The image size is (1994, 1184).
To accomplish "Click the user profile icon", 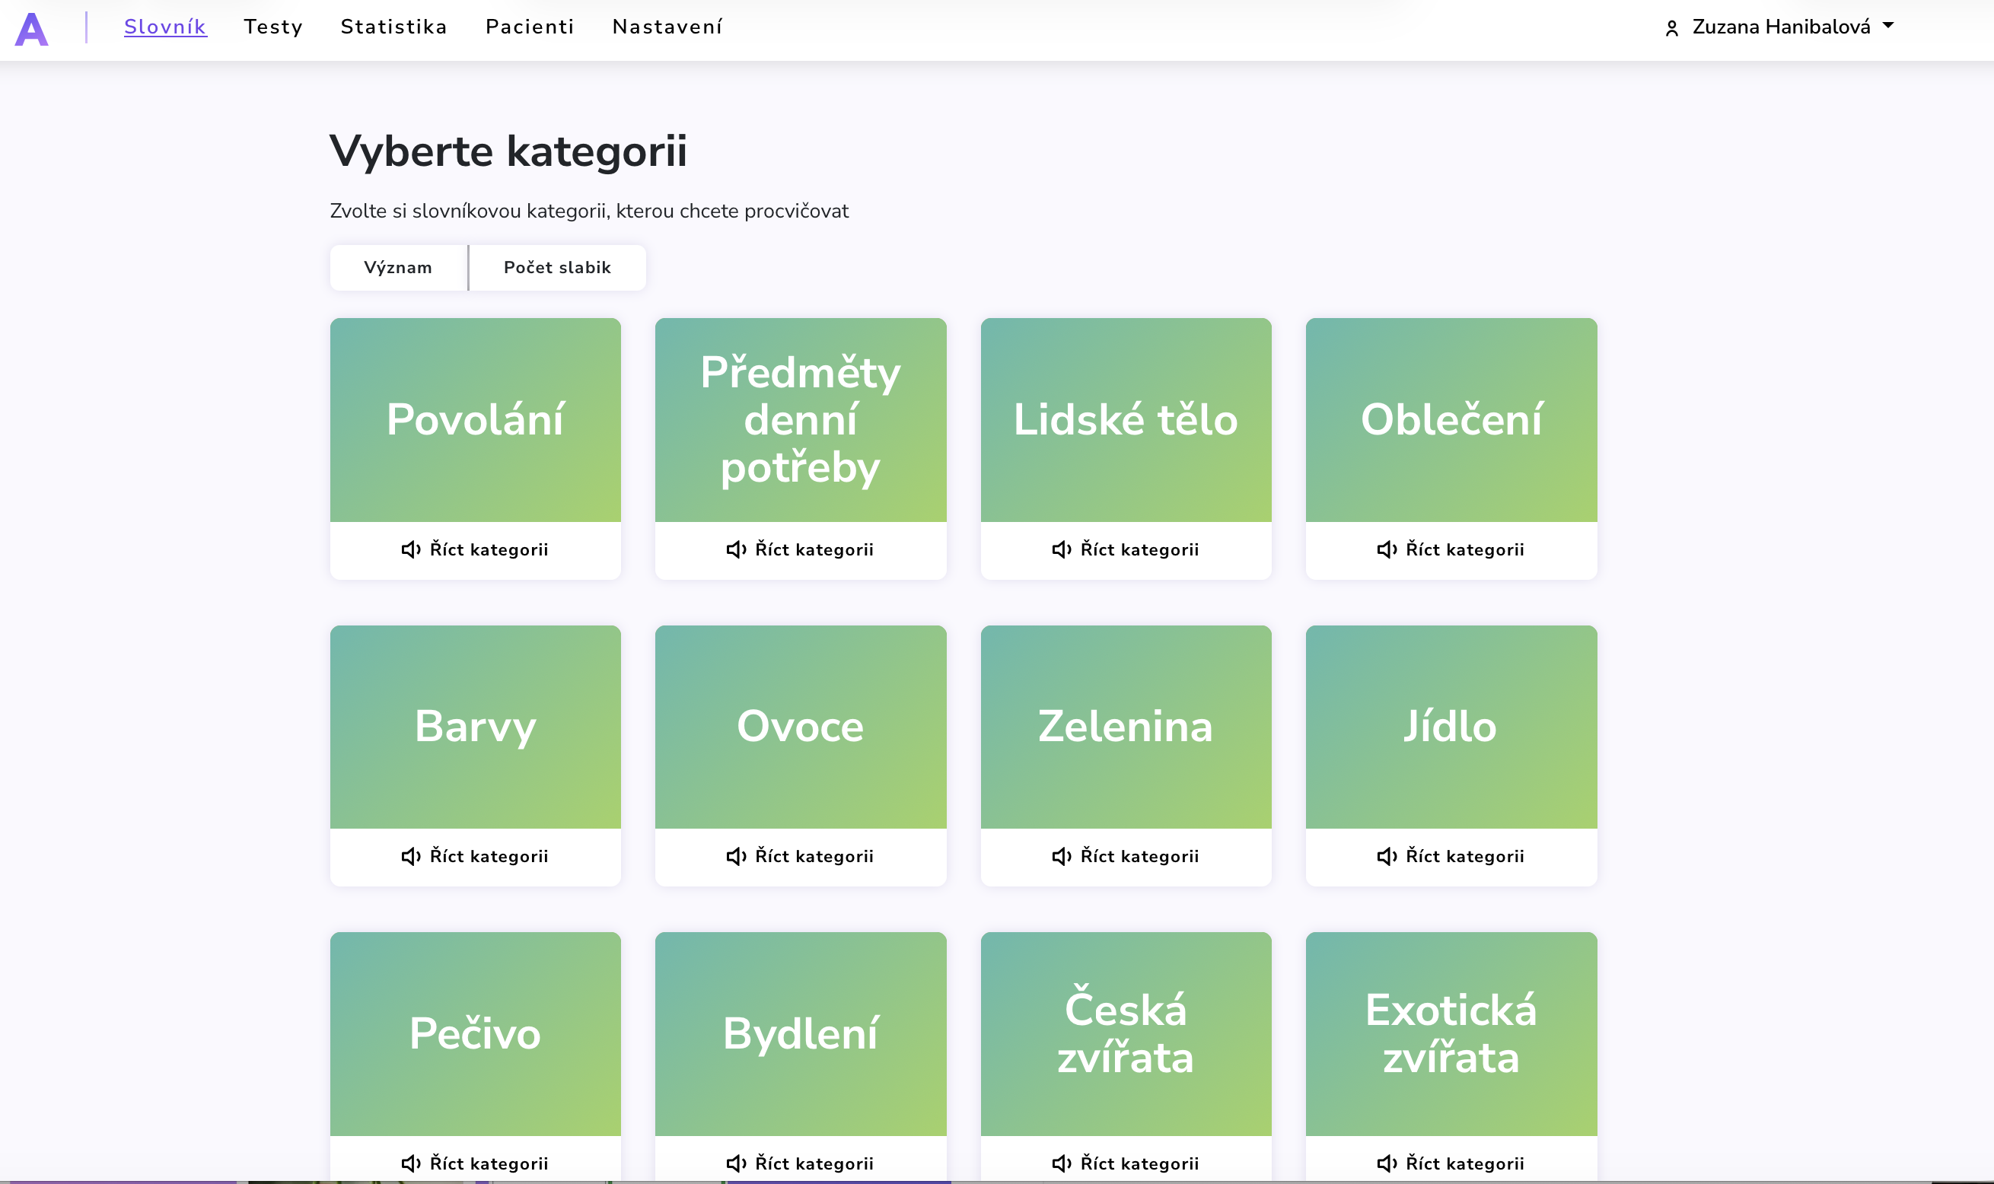I will pyautogui.click(x=1671, y=29).
